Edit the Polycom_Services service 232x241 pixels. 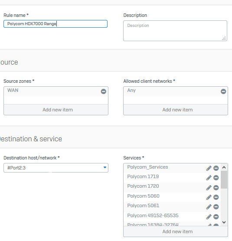(x=209, y=168)
